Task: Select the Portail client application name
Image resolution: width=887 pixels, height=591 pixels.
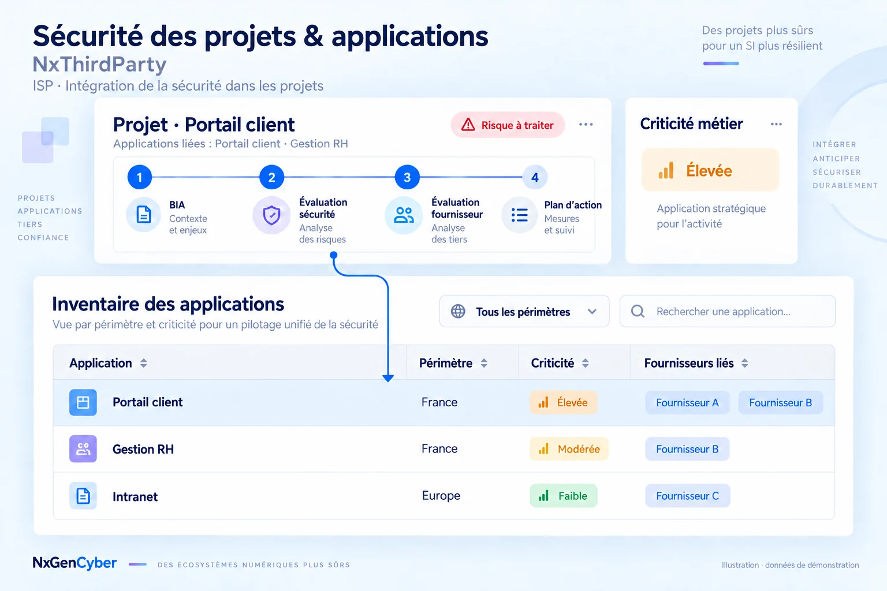Action: (x=147, y=402)
